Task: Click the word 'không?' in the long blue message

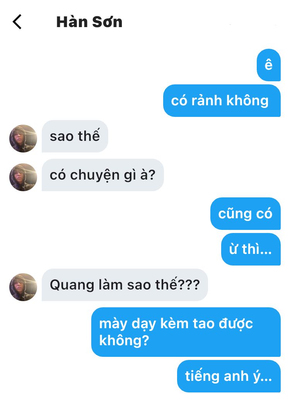Action: [x=124, y=341]
